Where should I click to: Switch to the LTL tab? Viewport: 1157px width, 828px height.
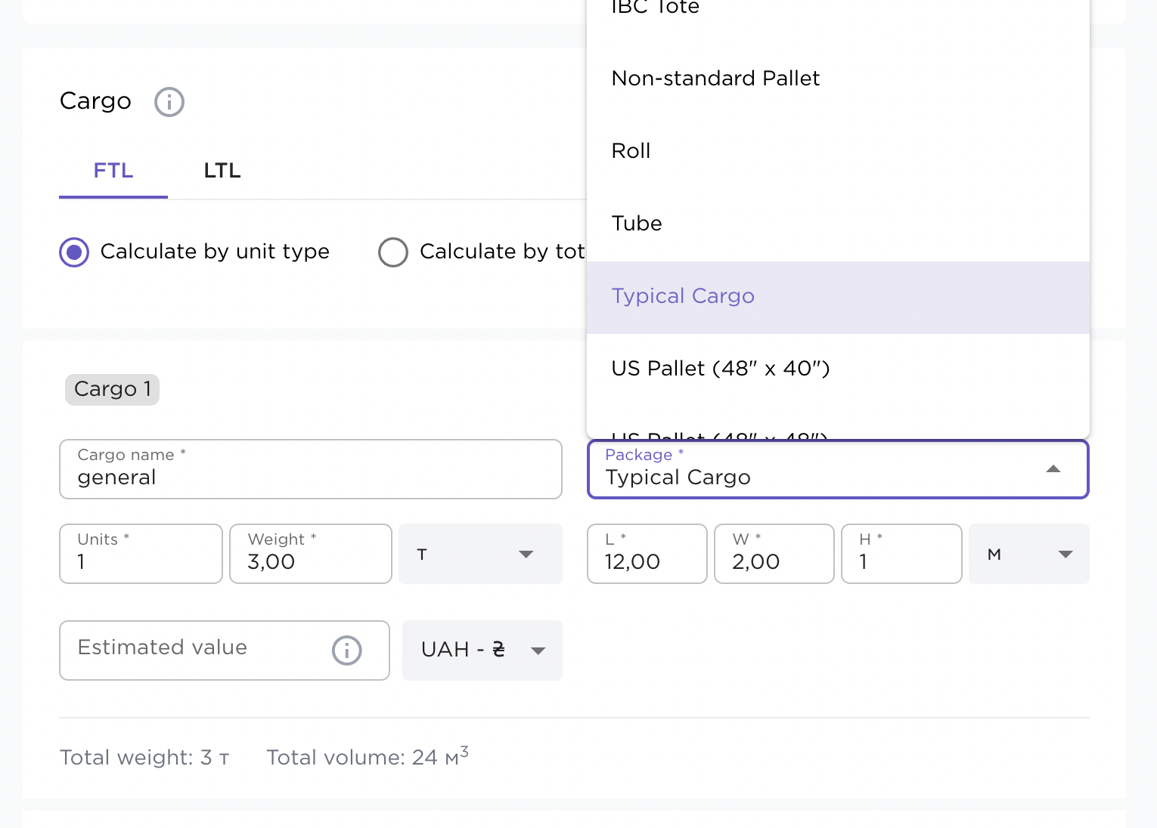click(x=222, y=171)
